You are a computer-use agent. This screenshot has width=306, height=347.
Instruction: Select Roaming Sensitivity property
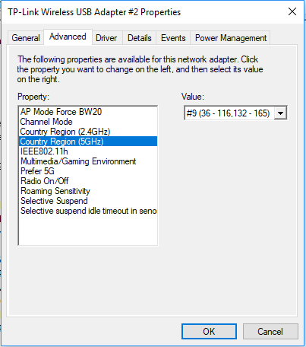(88, 191)
